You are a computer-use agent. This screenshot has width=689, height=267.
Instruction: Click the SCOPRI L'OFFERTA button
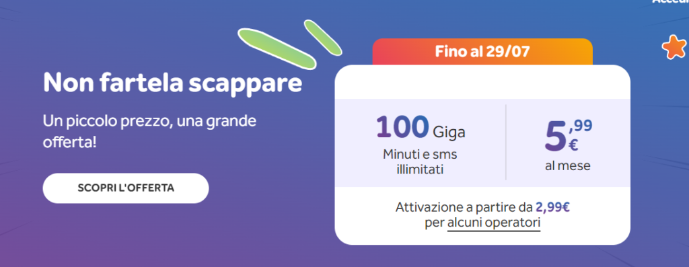[x=126, y=188]
